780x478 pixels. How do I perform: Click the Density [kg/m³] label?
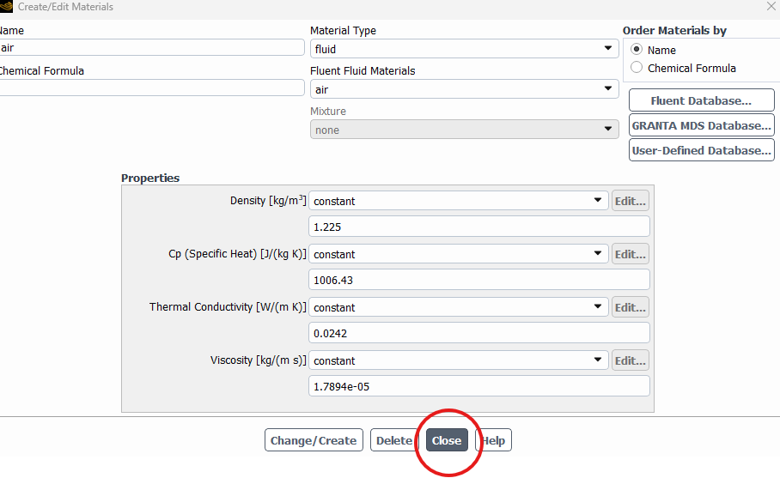[268, 200]
